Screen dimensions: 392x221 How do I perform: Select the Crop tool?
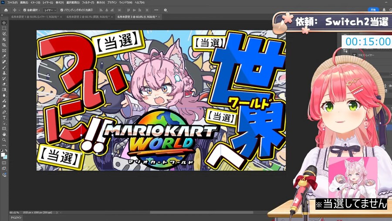coord(4,45)
